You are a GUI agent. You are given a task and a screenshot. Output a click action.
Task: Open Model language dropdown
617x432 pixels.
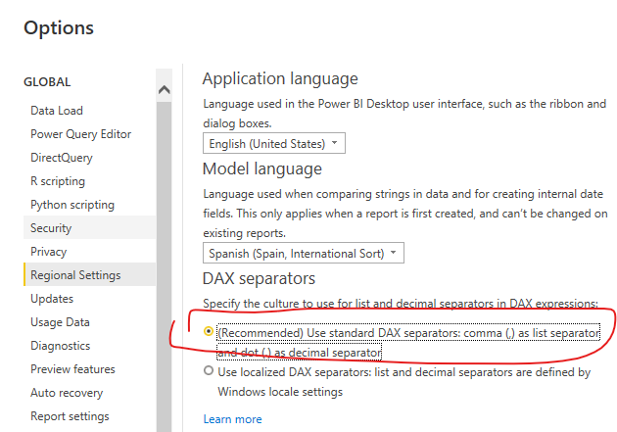point(304,253)
